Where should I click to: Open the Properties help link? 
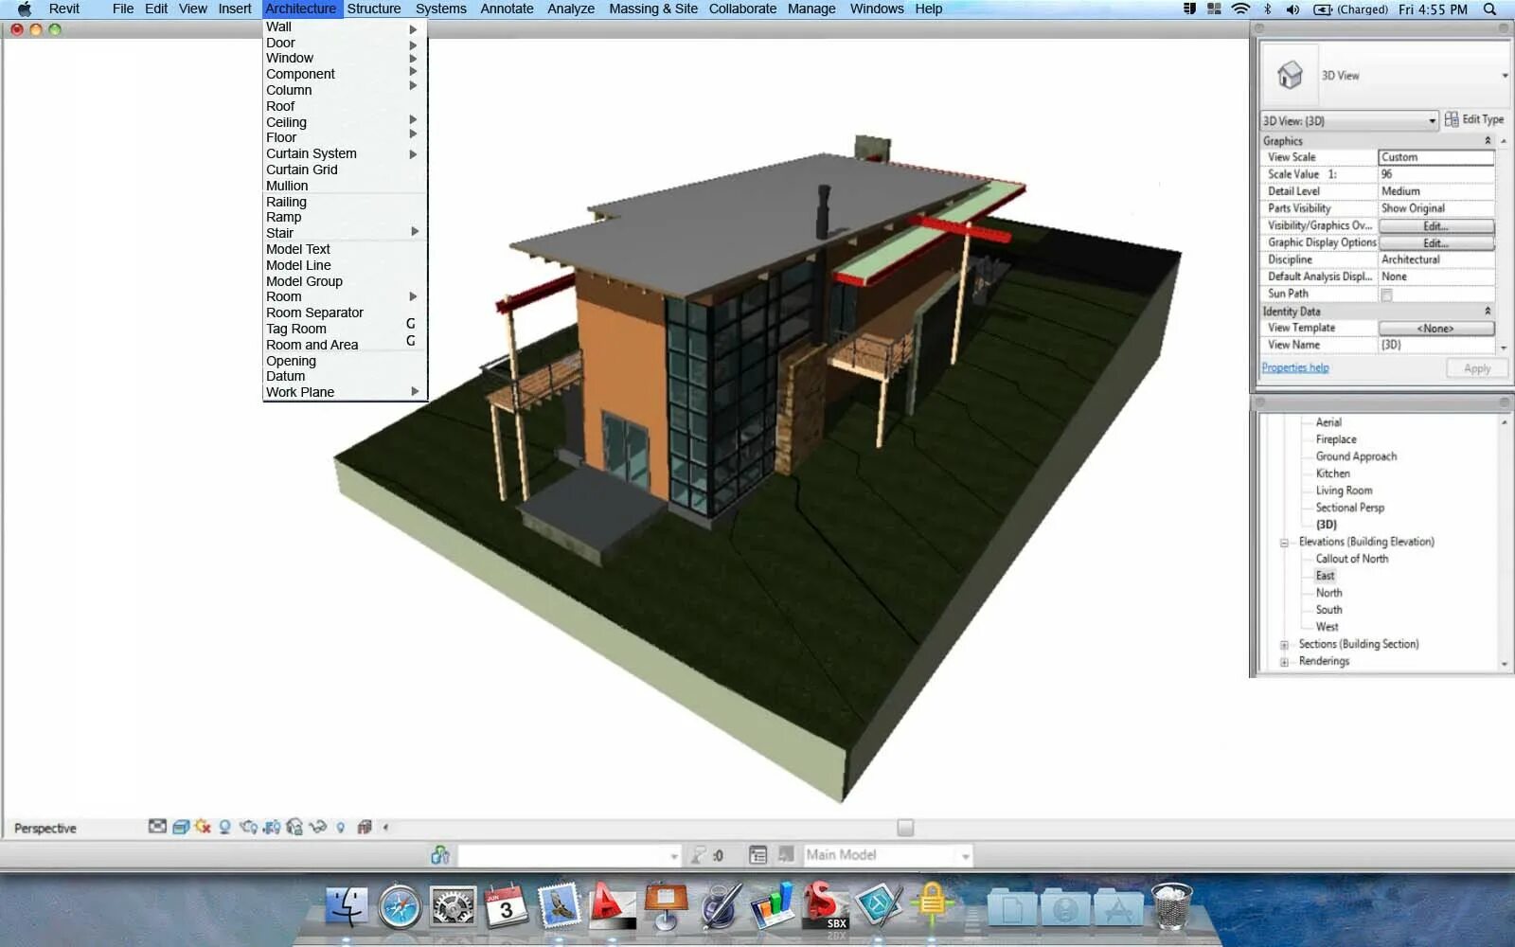pyautogui.click(x=1294, y=366)
